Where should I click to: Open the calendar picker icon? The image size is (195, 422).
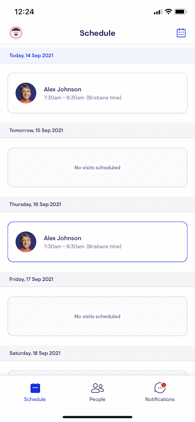(181, 33)
